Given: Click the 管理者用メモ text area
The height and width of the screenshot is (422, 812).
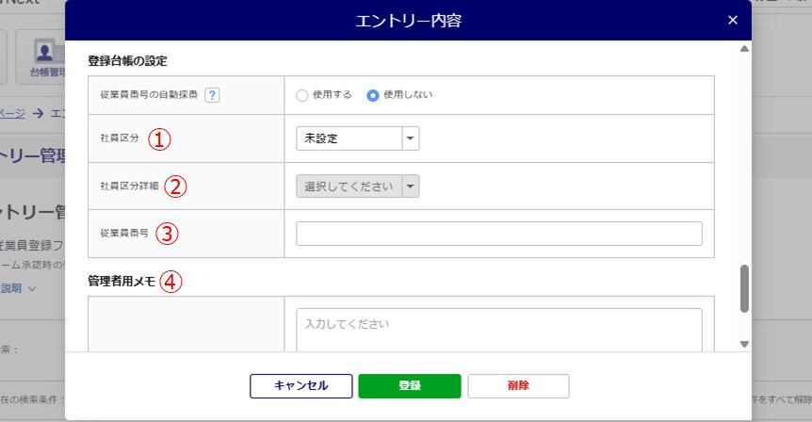Looking at the screenshot, I should point(498,330).
